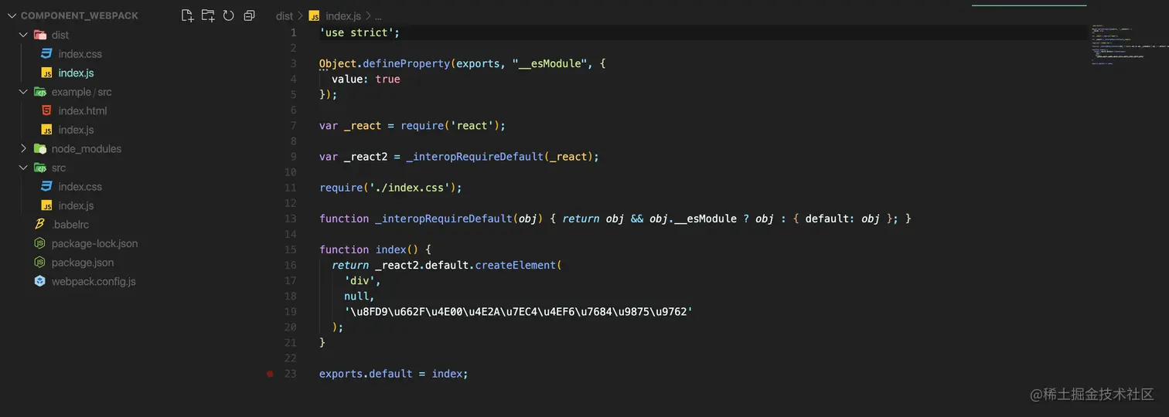
Task: Expand the node_modules folder chevron
Action: [x=23, y=148]
